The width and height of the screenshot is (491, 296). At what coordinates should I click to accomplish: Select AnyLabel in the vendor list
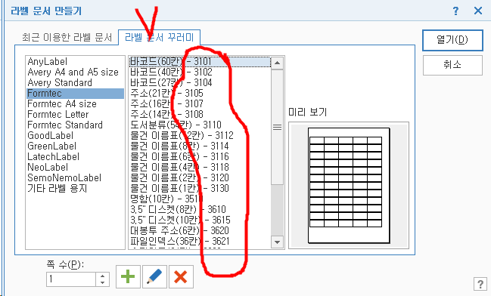[75, 62]
